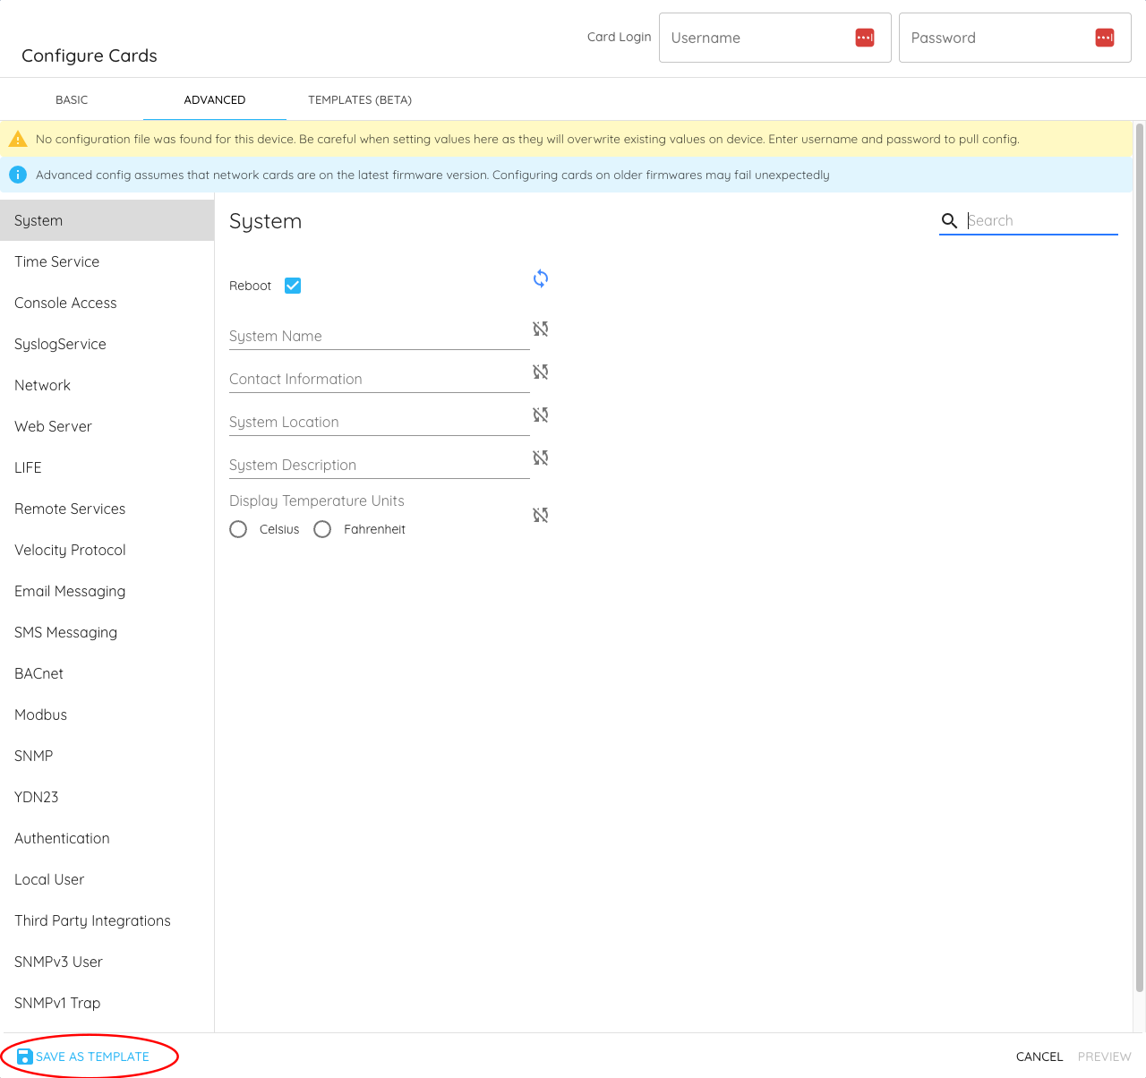Select SNMP in the sidebar

point(107,756)
